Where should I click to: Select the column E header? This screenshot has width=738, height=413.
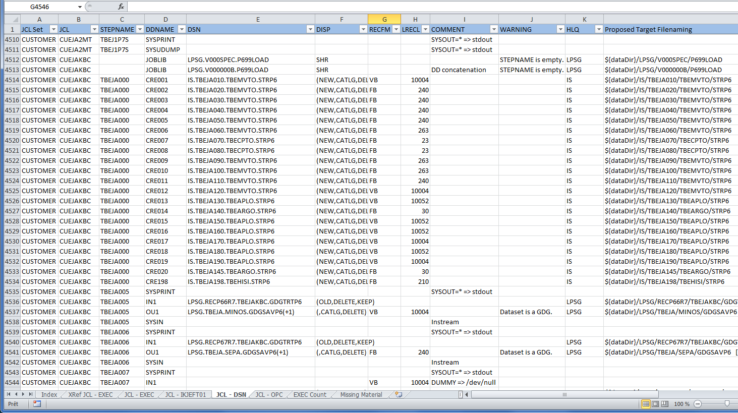coord(258,19)
